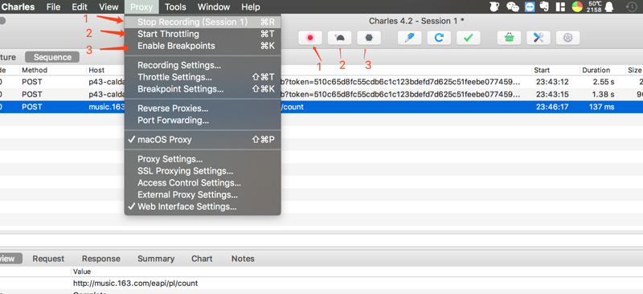This screenshot has width=643, height=294.
Task: Open Breakpoint Settings... menu entry
Action: point(203,89)
